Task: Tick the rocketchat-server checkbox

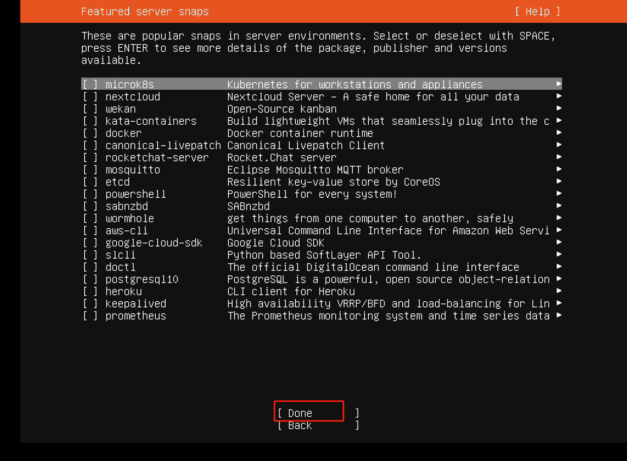Action: coord(90,158)
